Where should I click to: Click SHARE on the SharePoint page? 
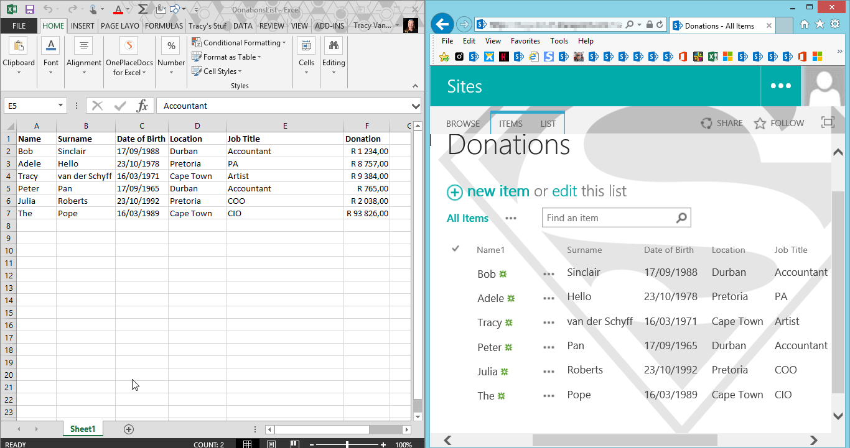(x=722, y=123)
